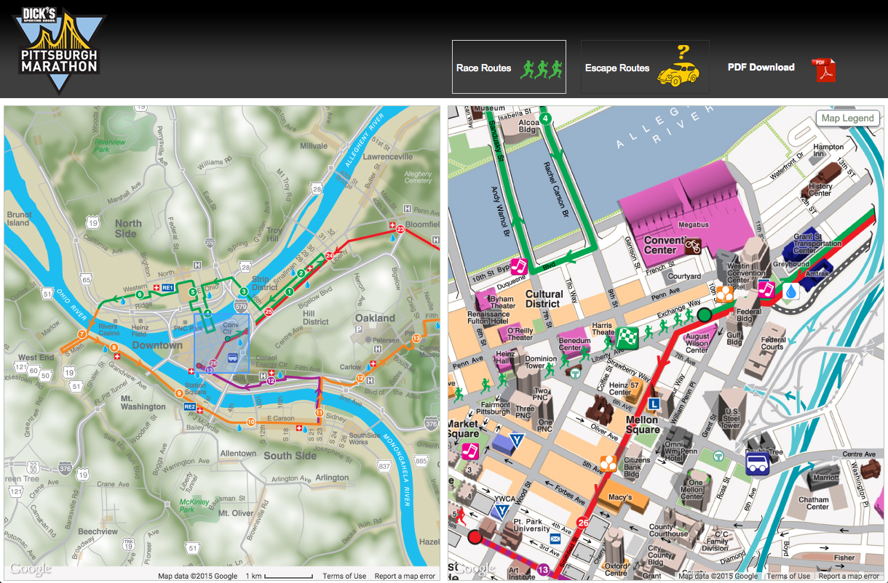Click the bicycle icon at Convention Center
888x583 pixels.
691,246
